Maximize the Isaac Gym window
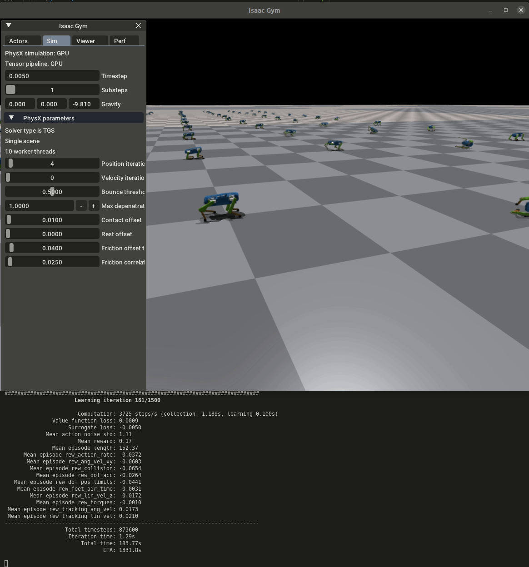This screenshot has width=529, height=567. [x=505, y=10]
